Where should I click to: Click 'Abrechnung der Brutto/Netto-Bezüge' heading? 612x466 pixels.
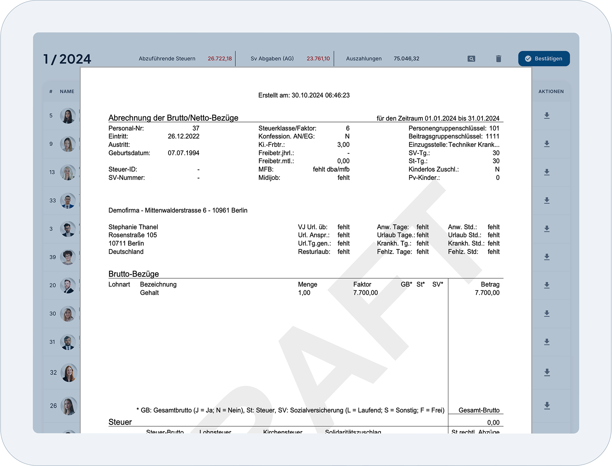pos(173,118)
